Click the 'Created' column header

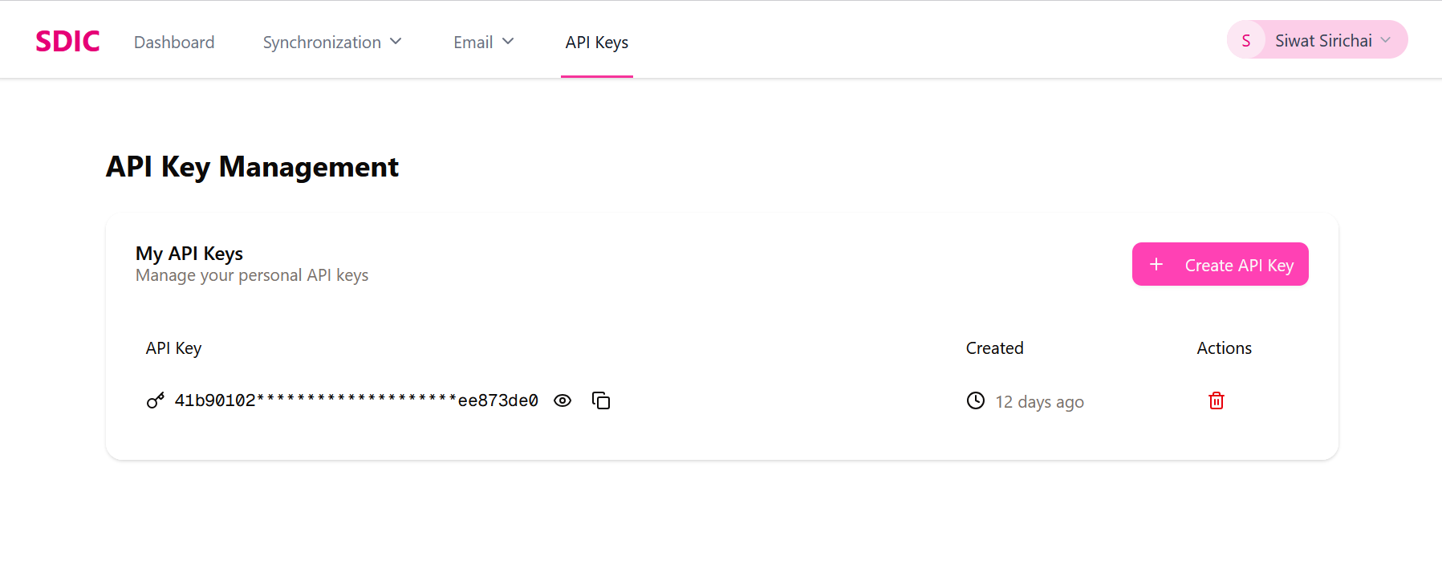(x=994, y=347)
